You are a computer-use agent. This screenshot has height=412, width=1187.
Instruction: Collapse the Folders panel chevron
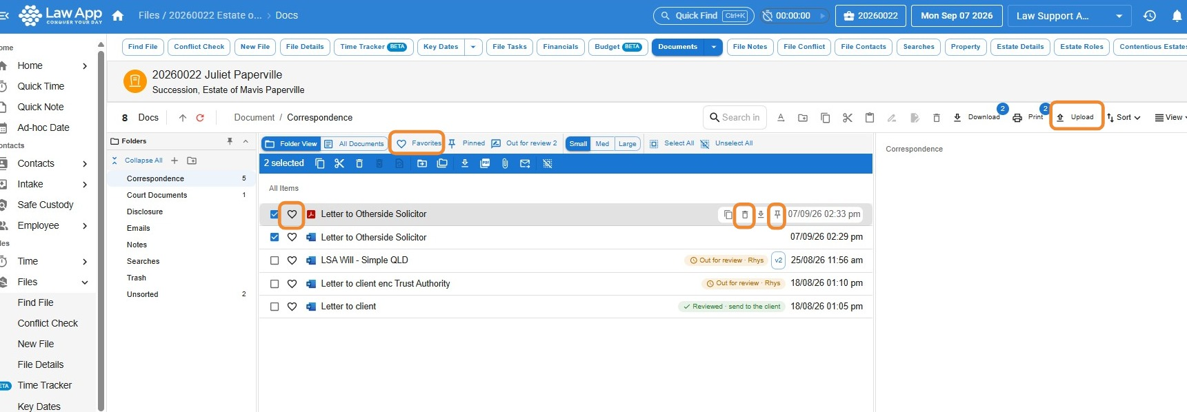246,141
